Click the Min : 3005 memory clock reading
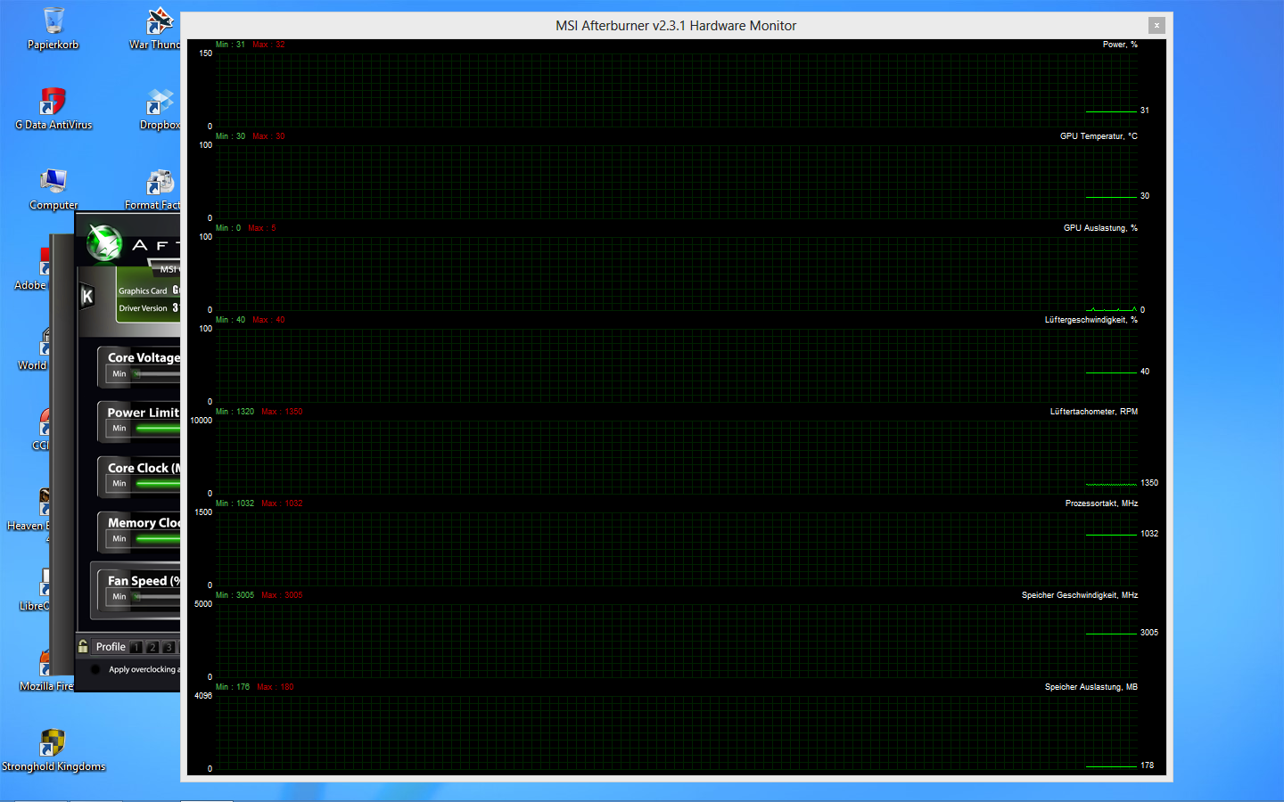Viewport: 1284px width, 802px height. (x=235, y=595)
